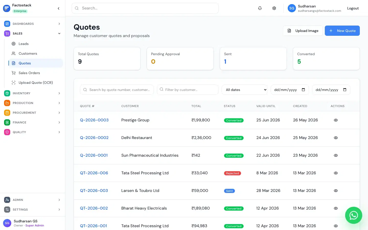Viewport: 368px width, 230px height.
Task: Click the SG avatar in top header
Action: tap(292, 8)
